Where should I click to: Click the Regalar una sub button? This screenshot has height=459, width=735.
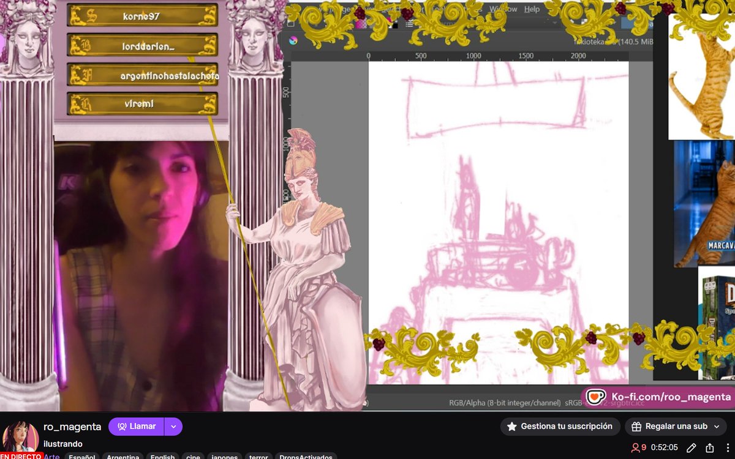pyautogui.click(x=676, y=427)
